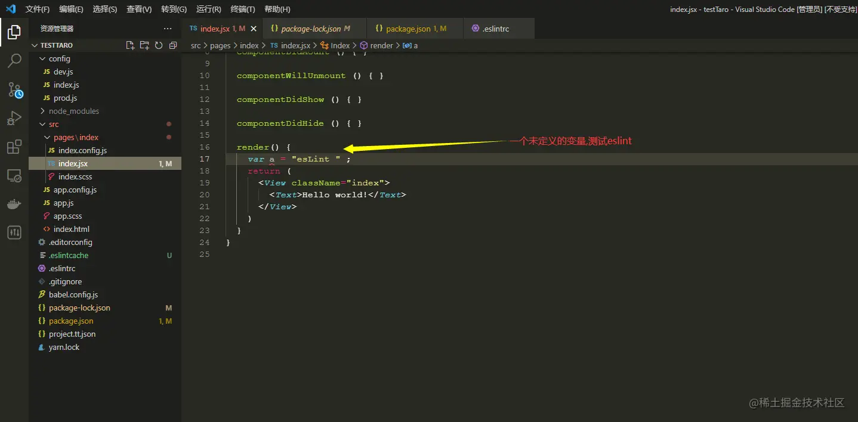This screenshot has width=858, height=422.
Task: Open the 查看(V) menu
Action: pyautogui.click(x=139, y=9)
